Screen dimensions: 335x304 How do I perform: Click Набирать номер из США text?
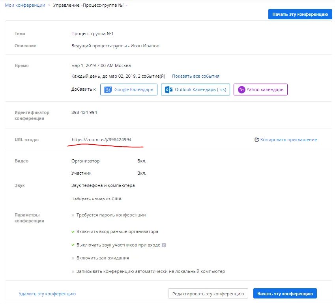96,199
